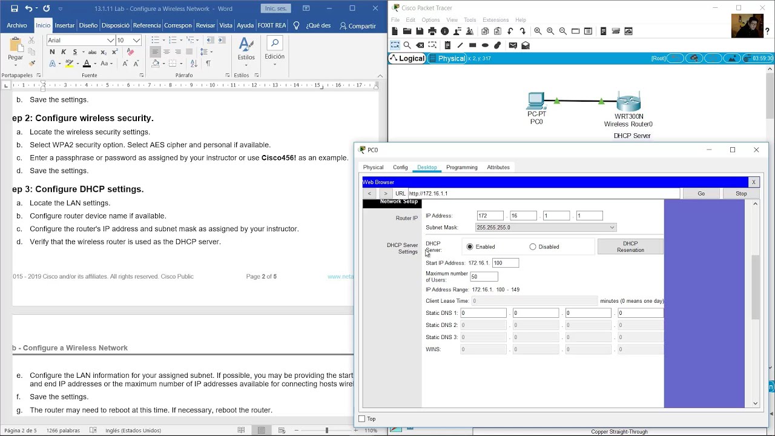775x436 pixels.
Task: Click the Compartir share button in Word
Action: (x=358, y=25)
